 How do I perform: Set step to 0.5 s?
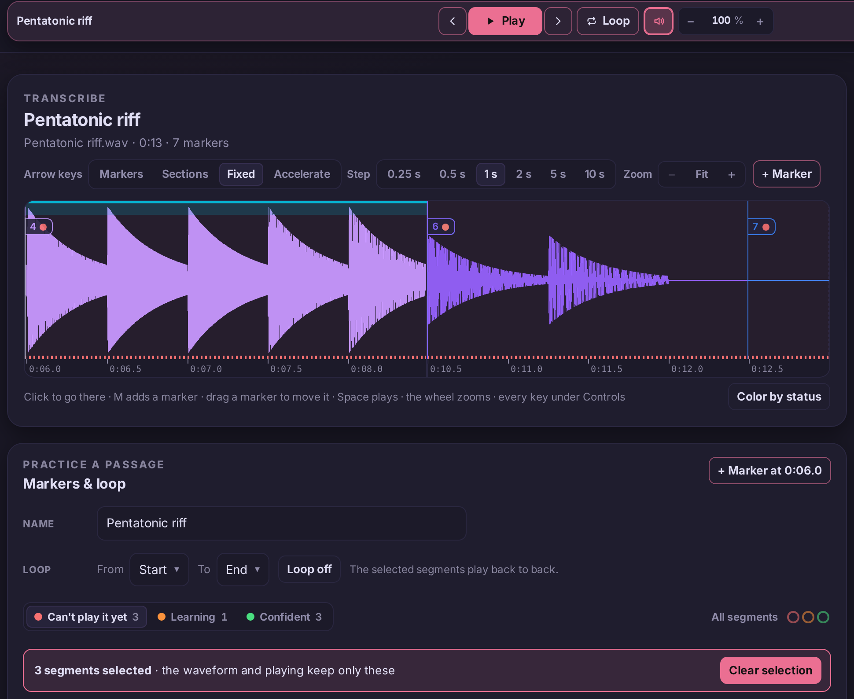point(452,174)
